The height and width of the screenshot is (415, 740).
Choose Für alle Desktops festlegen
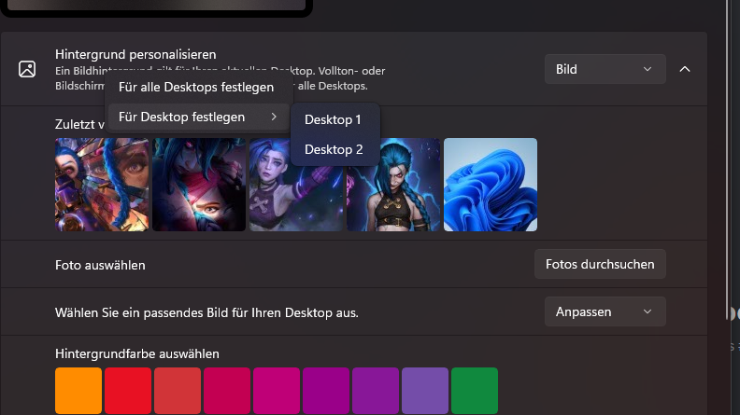click(x=196, y=87)
